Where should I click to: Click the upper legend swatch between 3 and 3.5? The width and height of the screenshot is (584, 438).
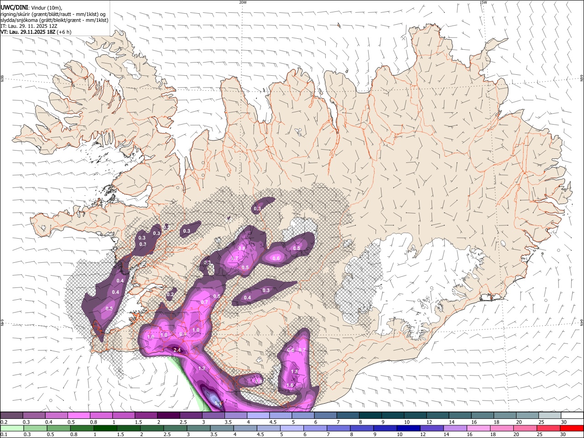pos(213,416)
